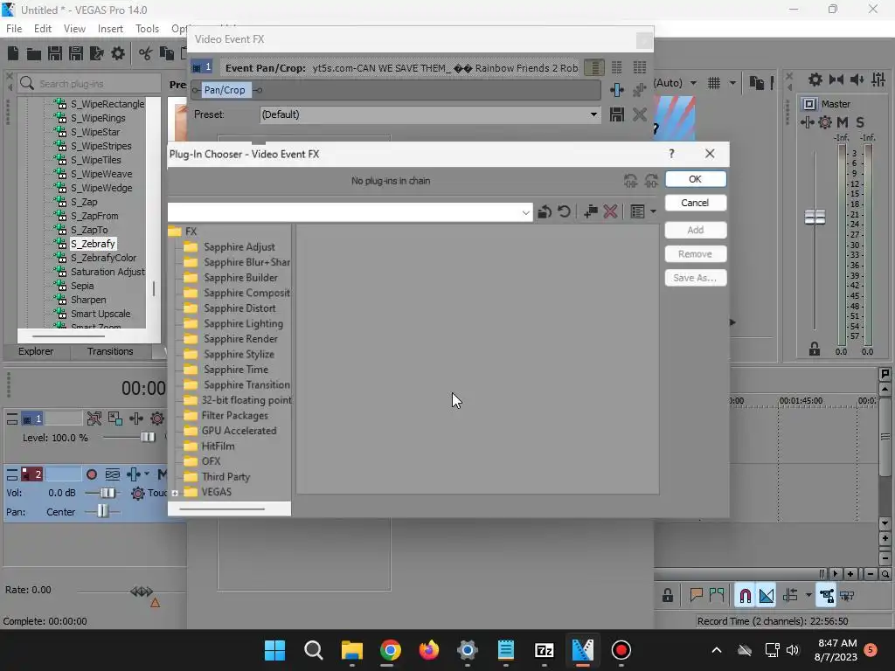Viewport: 895px width, 671px height.
Task: Click the Pan/Crop chain button
Action: click(225, 90)
